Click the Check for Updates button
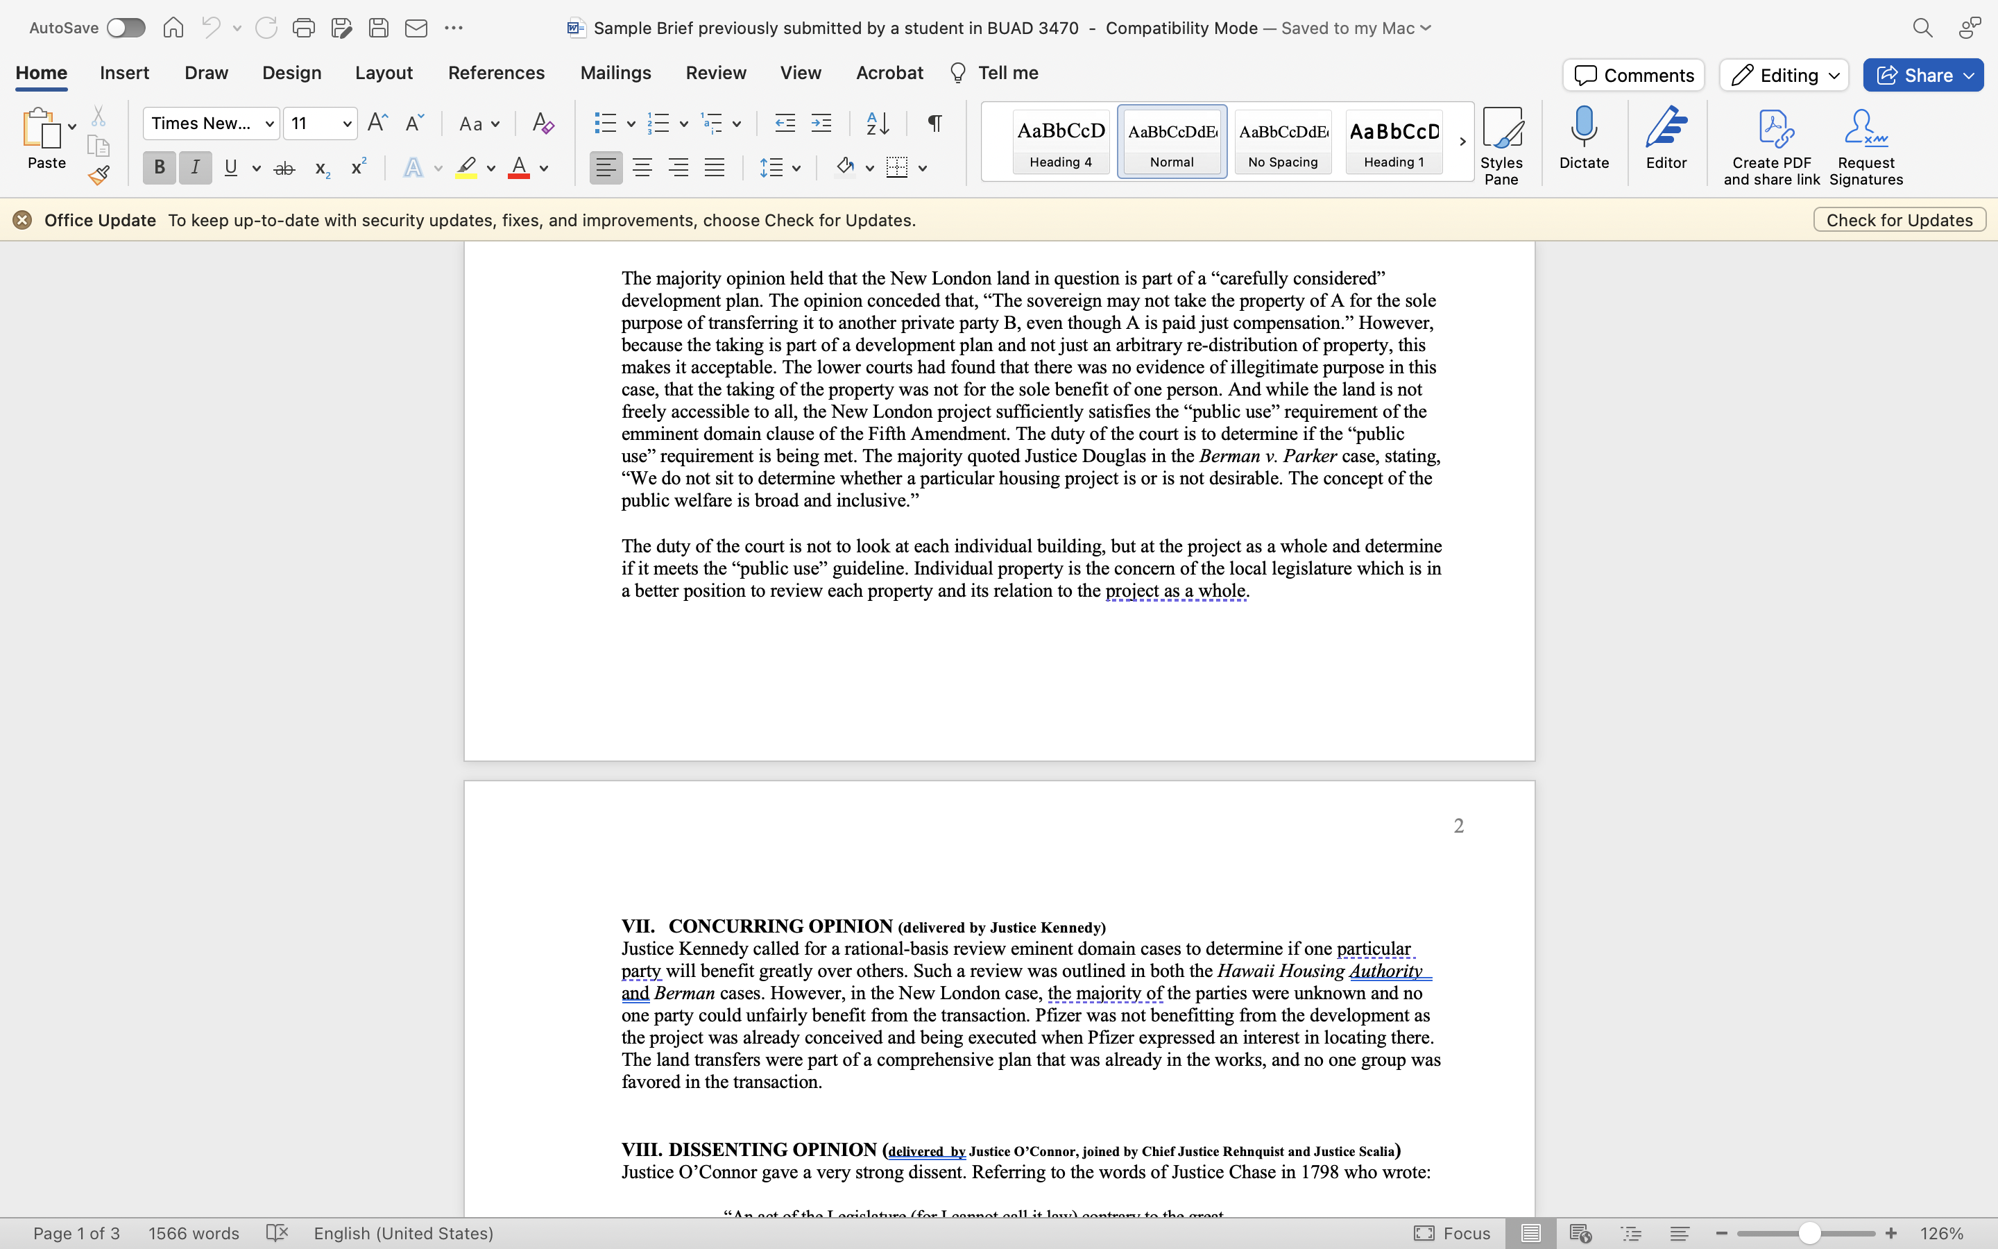 pos(1899,220)
